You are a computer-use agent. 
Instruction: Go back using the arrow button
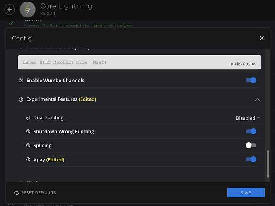pos(10,9)
